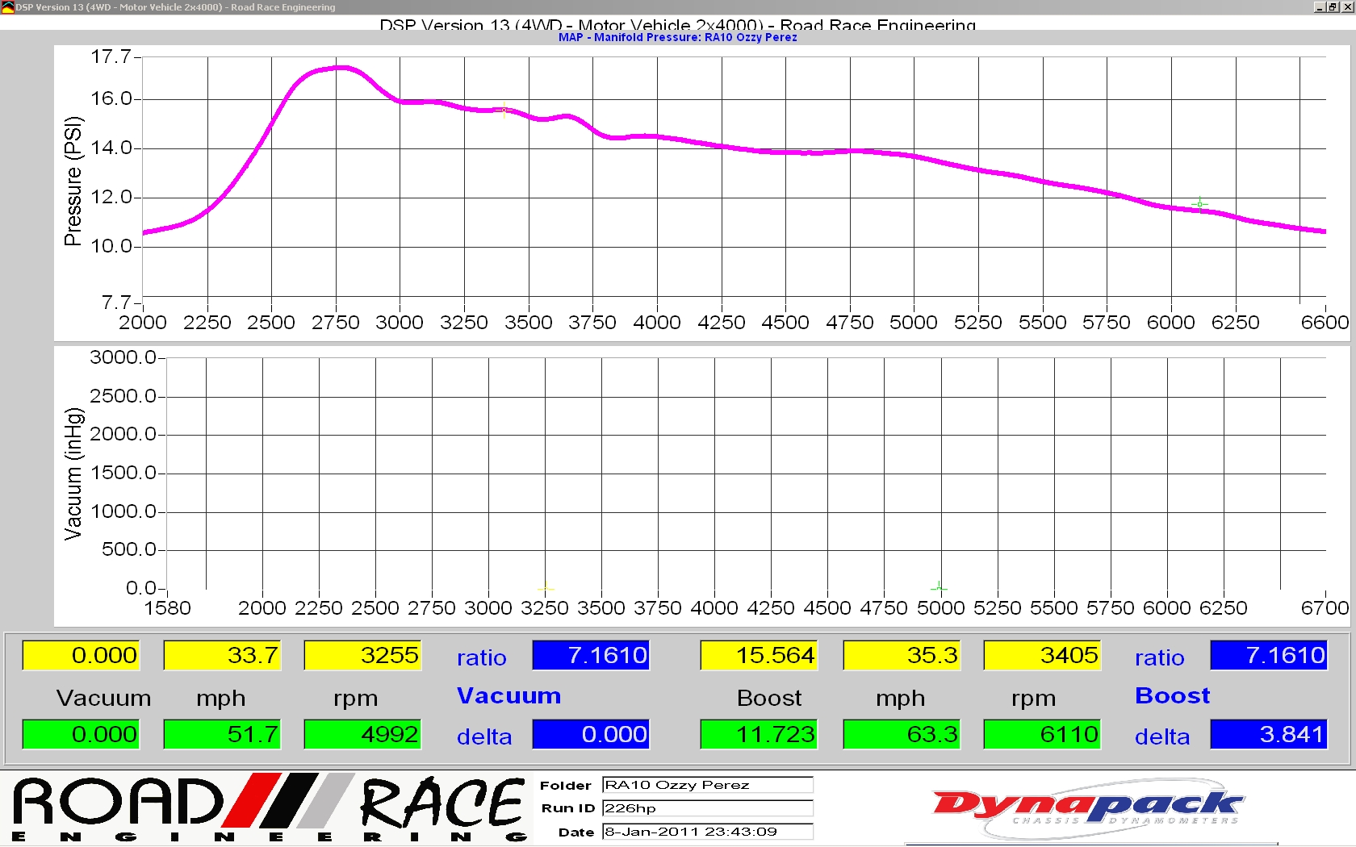Click the green rpm box showing 6110
Image resolution: width=1356 pixels, height=847 pixels.
pos(1043,734)
